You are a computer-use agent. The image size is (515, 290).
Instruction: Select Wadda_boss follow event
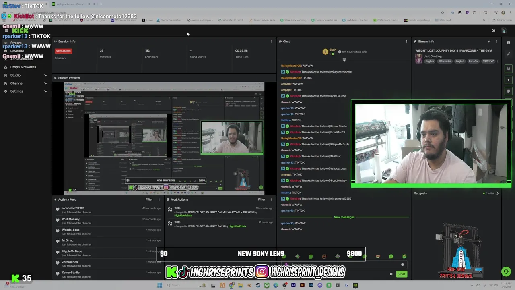tap(109, 232)
